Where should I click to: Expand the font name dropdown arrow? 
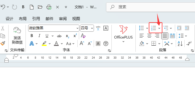(77, 28)
